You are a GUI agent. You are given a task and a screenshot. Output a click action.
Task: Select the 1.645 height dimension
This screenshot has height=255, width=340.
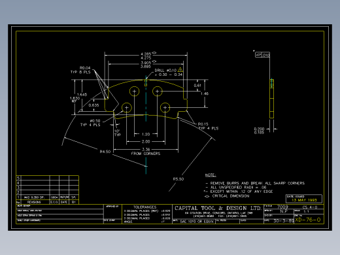point(82,95)
